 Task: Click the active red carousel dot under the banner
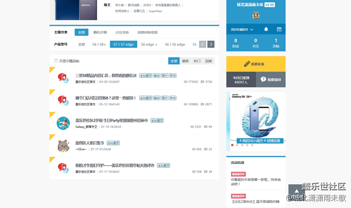pos(232,145)
